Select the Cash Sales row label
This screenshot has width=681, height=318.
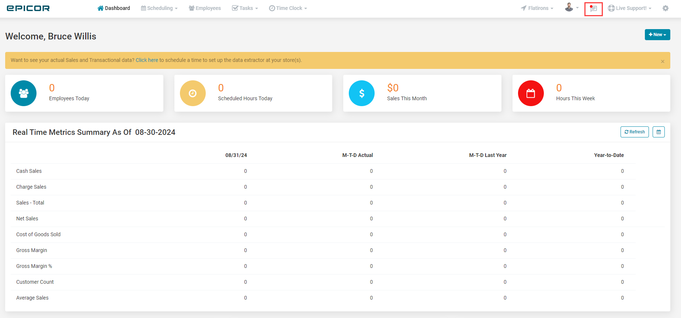pyautogui.click(x=29, y=171)
